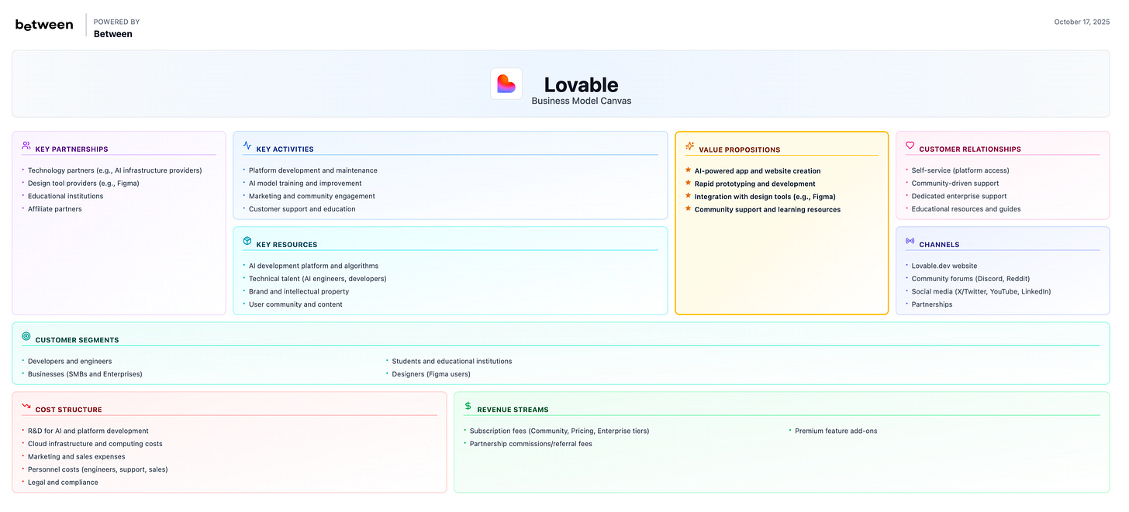Click 'Designers (Figma users)'
The height and width of the screenshot is (512, 1129).
431,374
